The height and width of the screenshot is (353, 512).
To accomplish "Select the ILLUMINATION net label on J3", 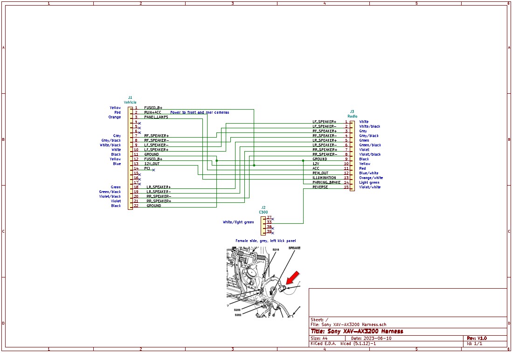I will click(x=324, y=178).
